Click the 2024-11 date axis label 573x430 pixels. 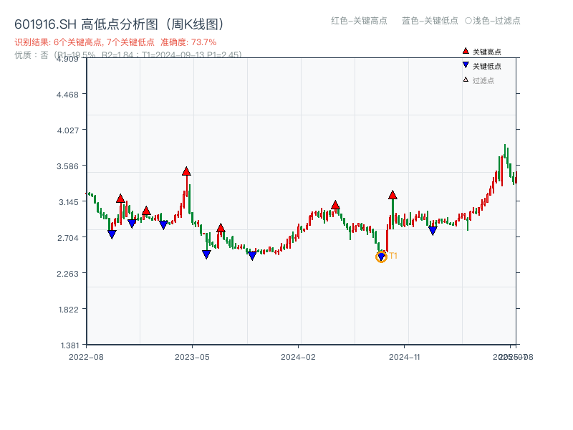click(404, 357)
